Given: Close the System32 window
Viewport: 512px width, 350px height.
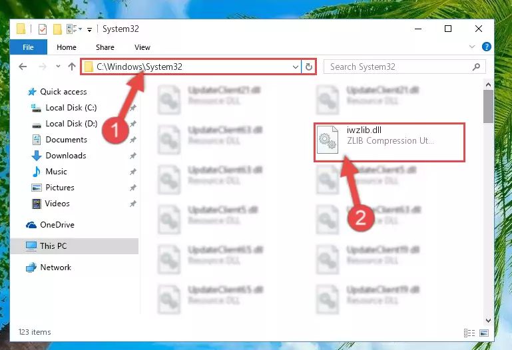Looking at the screenshot, I should pos(478,29).
